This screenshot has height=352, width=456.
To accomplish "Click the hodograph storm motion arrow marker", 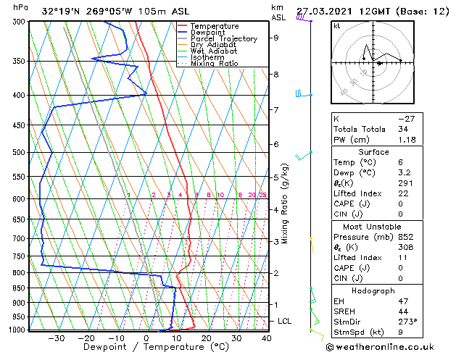I will pos(379,63).
